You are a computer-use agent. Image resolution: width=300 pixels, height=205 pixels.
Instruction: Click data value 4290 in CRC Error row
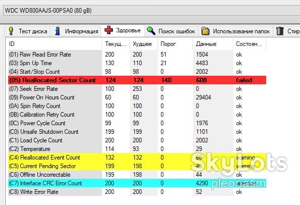202,183
